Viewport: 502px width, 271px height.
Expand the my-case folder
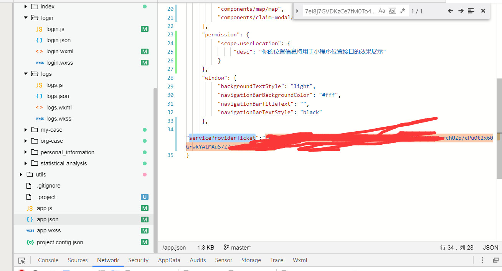(x=26, y=130)
